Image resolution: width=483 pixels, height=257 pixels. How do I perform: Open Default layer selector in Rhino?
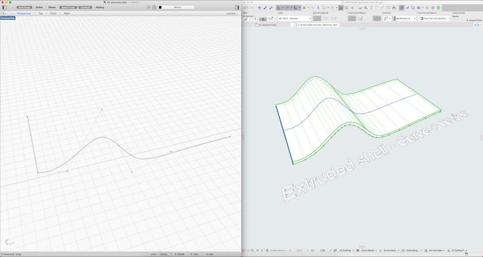coord(178,7)
